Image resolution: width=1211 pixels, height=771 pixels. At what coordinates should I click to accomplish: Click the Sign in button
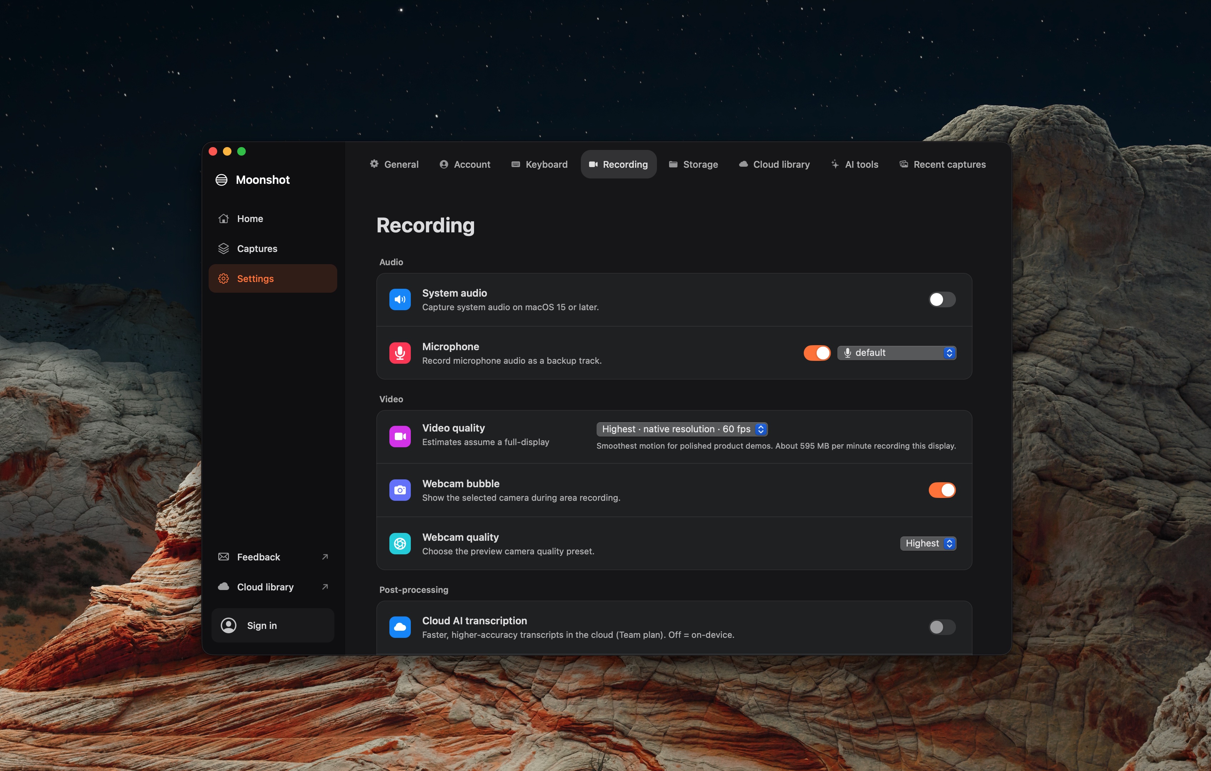(x=273, y=625)
